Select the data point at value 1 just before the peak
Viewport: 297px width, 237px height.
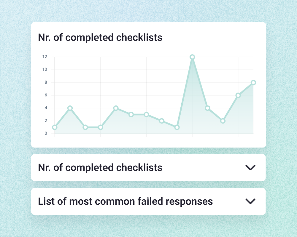point(177,127)
